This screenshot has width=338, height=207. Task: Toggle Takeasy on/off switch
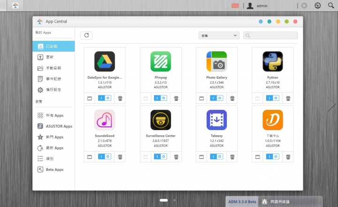tap(216, 157)
